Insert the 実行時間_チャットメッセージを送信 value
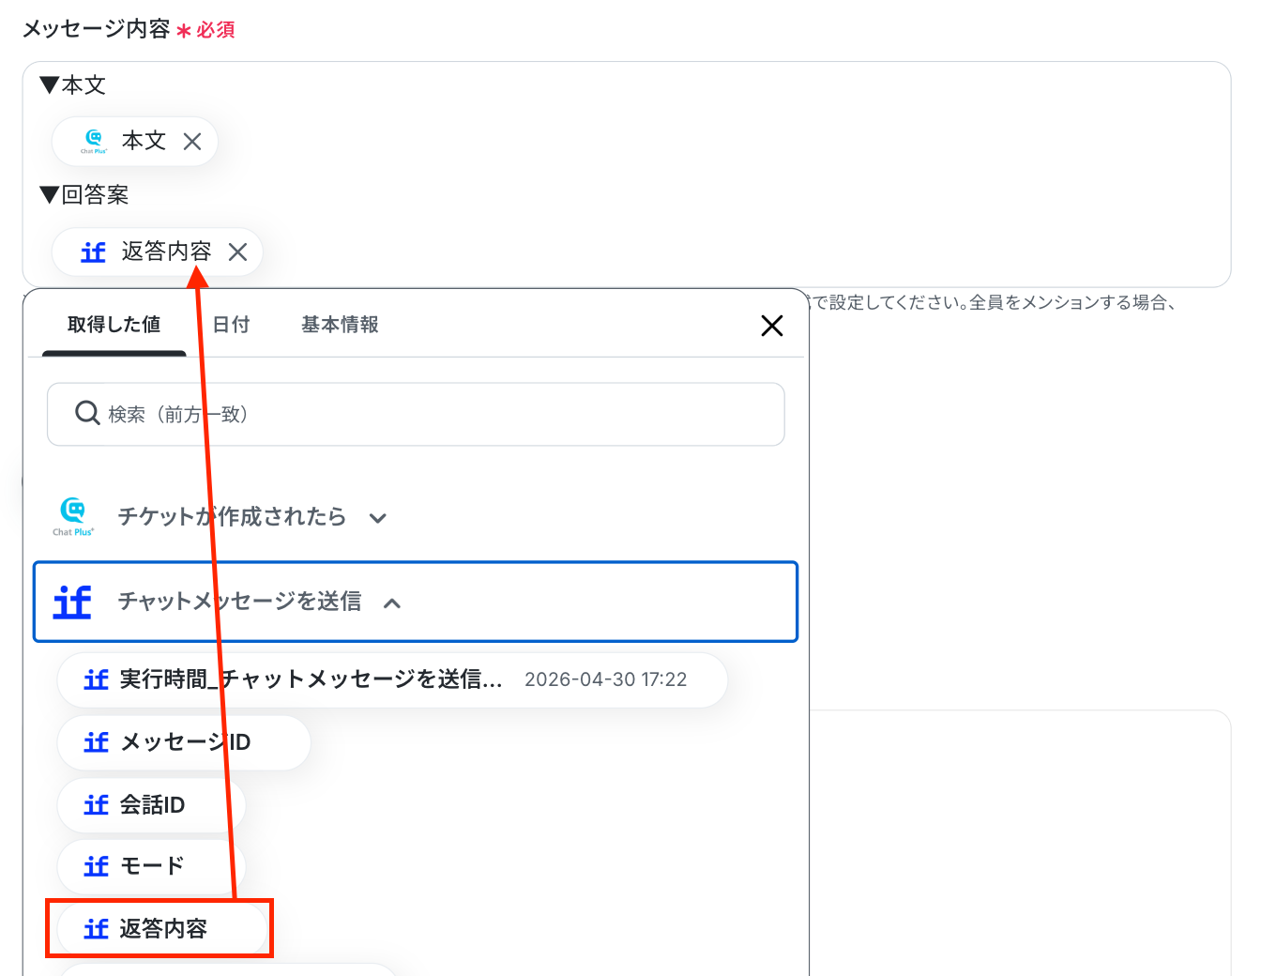1276x976 pixels. 392,679
